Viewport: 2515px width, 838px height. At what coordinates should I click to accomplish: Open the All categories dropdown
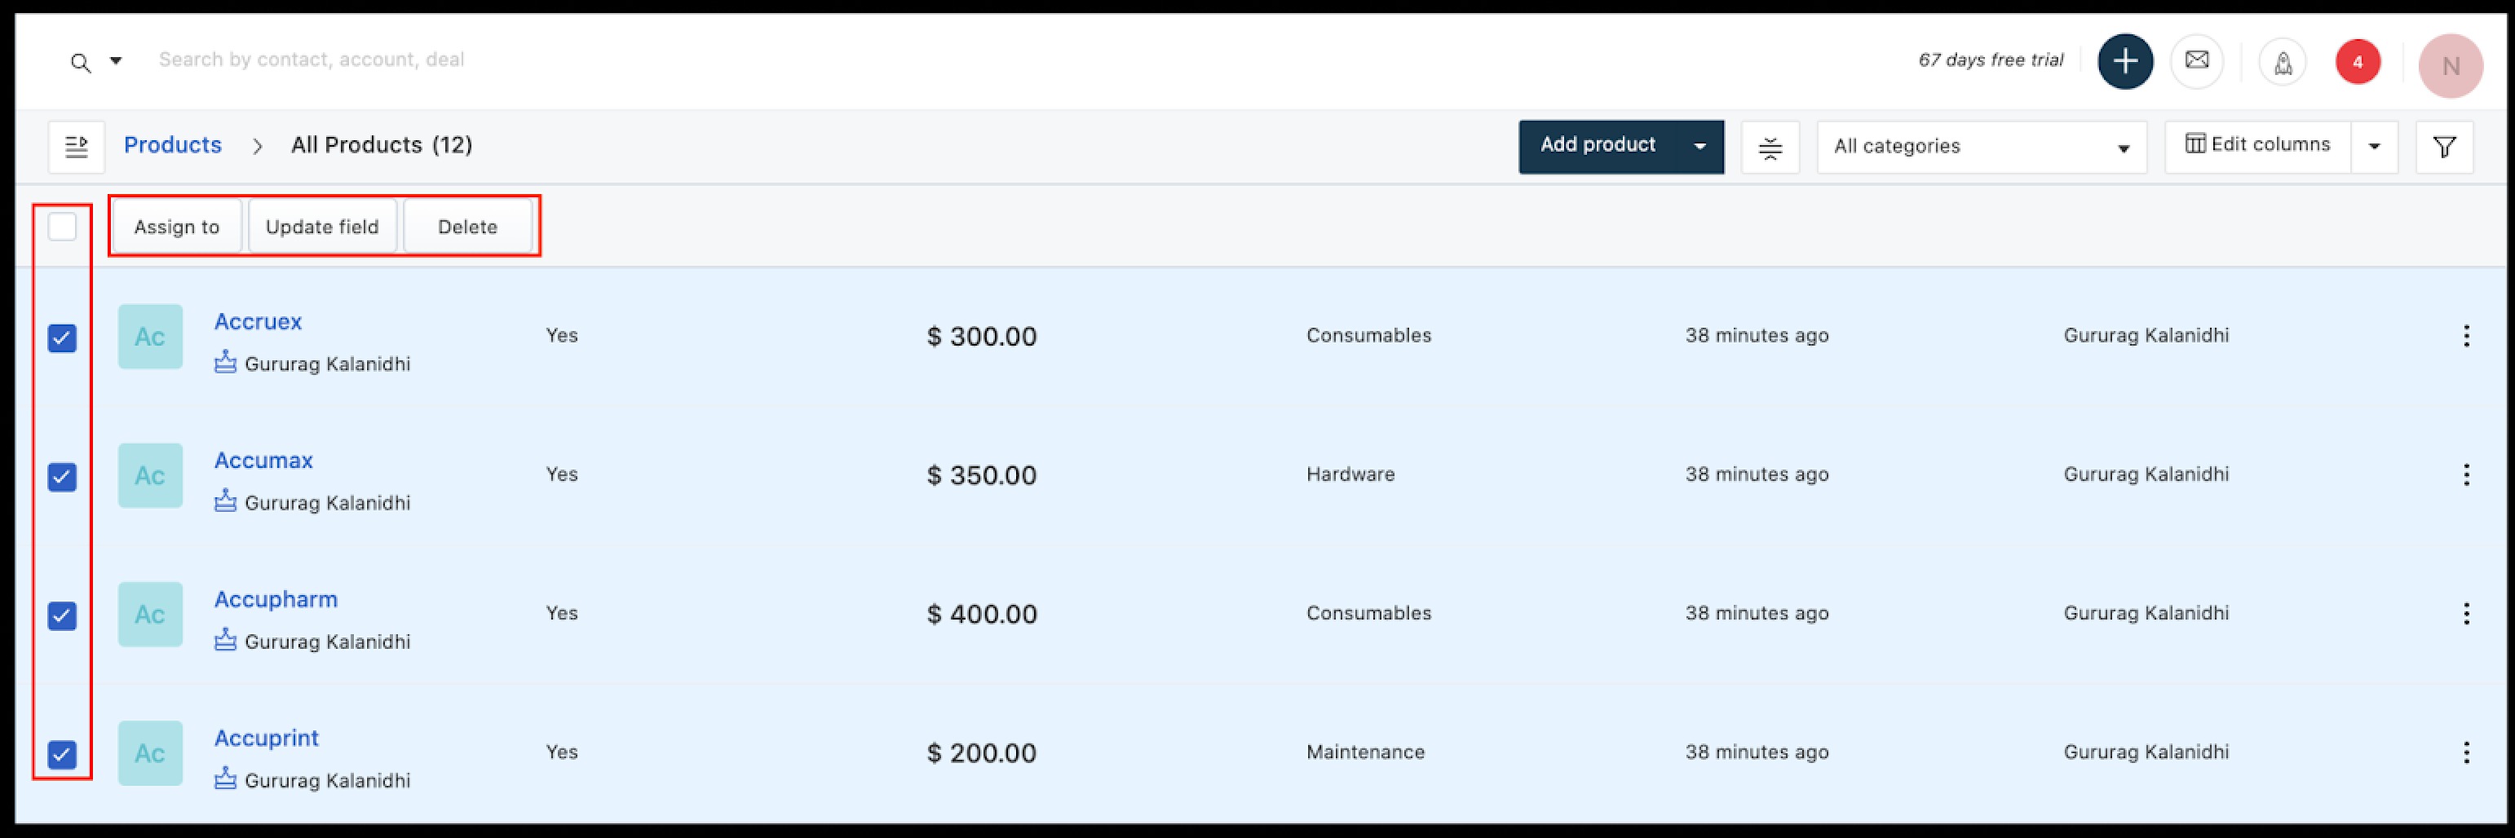click(x=1981, y=148)
